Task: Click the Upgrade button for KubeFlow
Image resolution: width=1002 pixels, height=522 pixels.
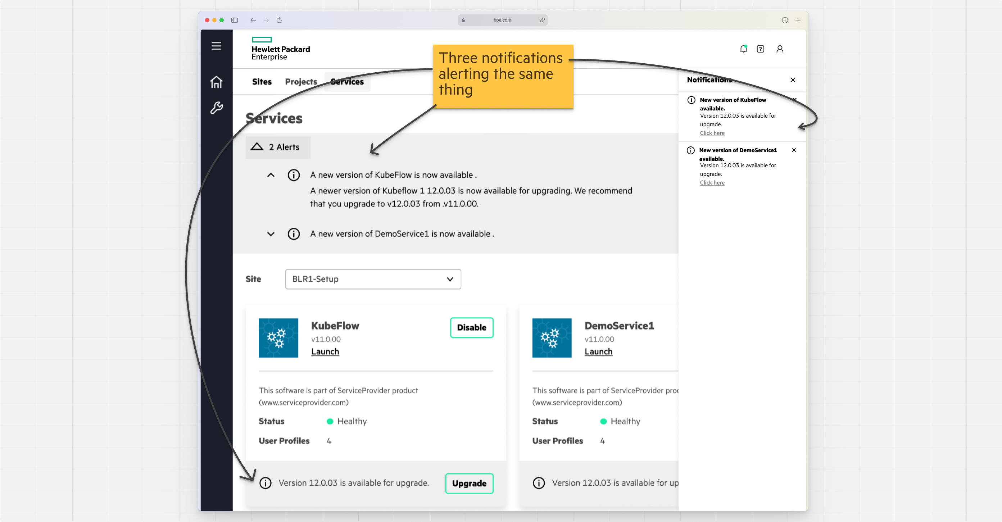Action: pyautogui.click(x=469, y=483)
